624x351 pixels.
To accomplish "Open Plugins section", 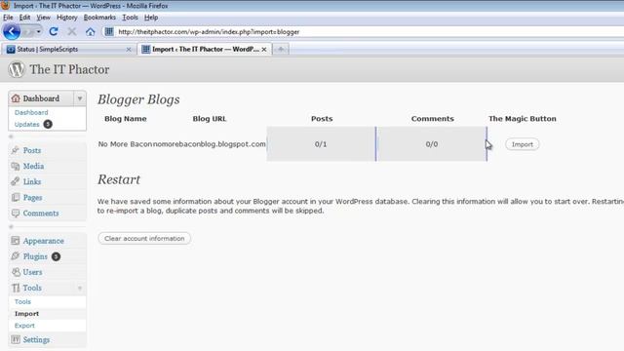I will pos(35,256).
